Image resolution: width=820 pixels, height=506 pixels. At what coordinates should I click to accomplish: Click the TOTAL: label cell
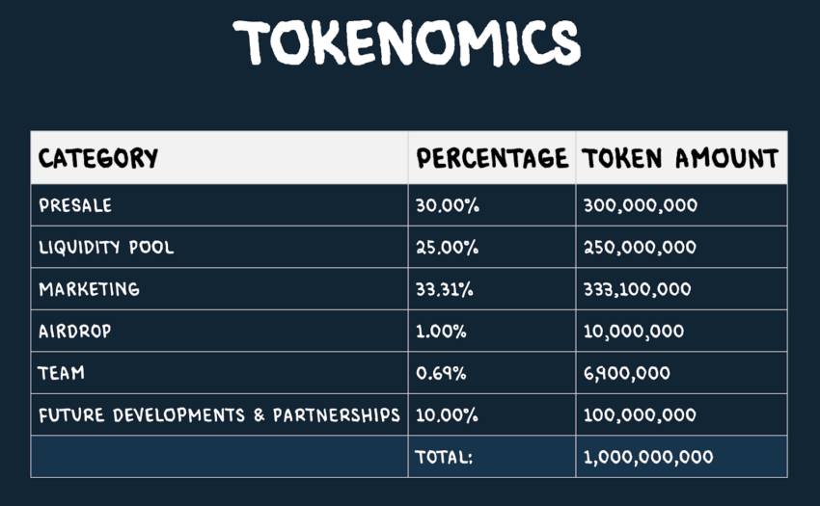492,457
